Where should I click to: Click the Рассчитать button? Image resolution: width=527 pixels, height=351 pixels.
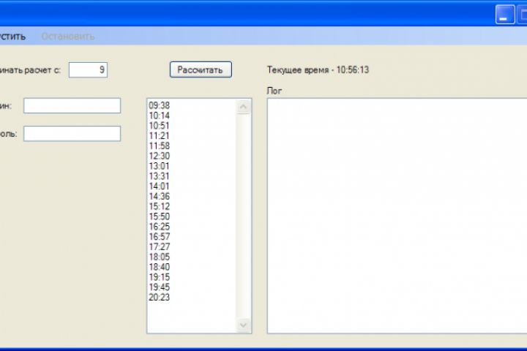[201, 69]
